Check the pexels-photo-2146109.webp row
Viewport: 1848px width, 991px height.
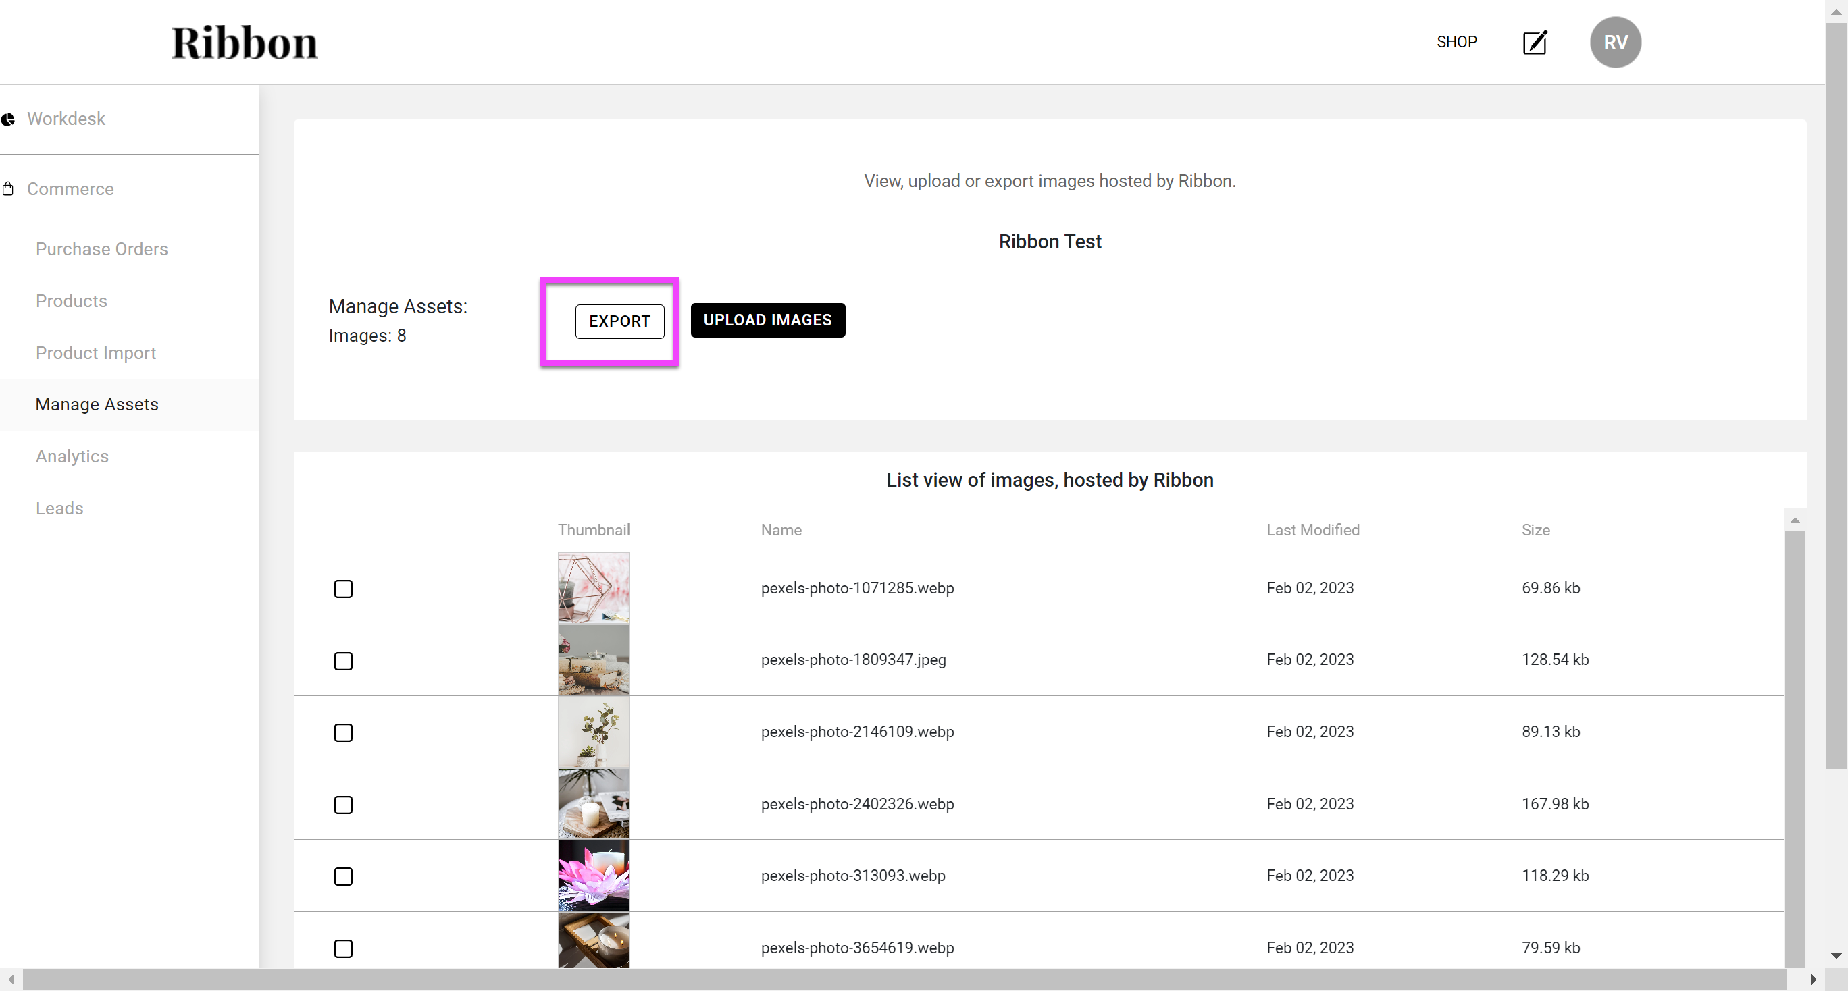coord(344,733)
